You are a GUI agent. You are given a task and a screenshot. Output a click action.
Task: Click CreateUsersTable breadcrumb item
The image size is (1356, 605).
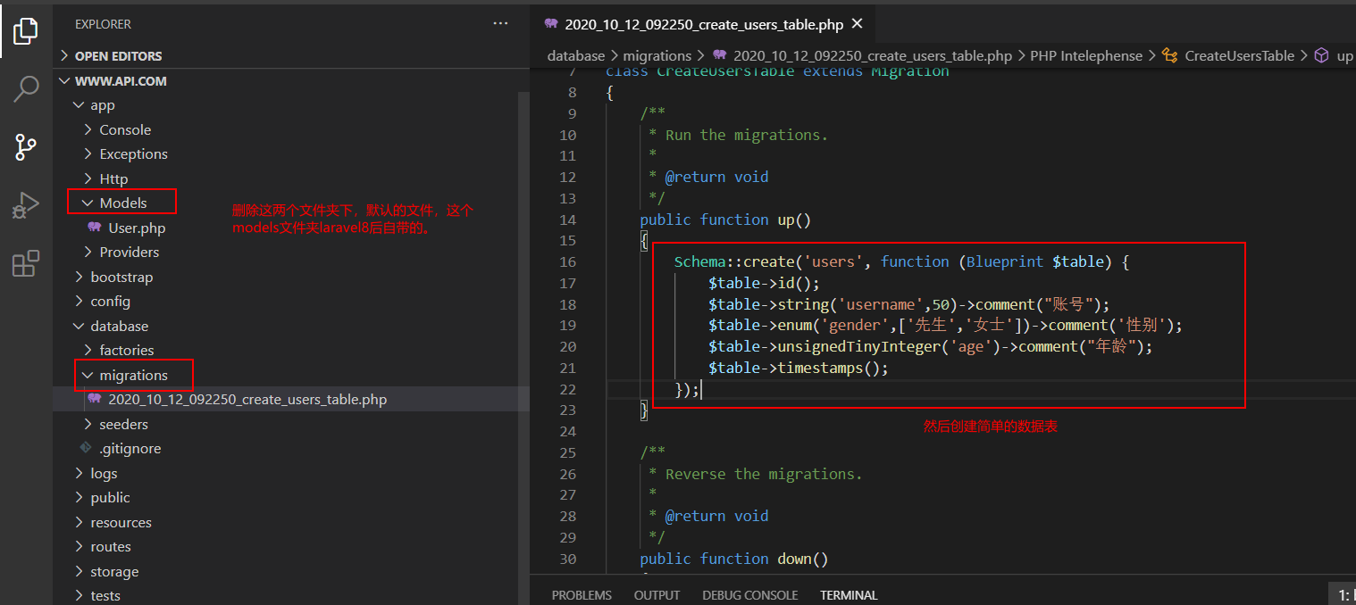[1240, 55]
